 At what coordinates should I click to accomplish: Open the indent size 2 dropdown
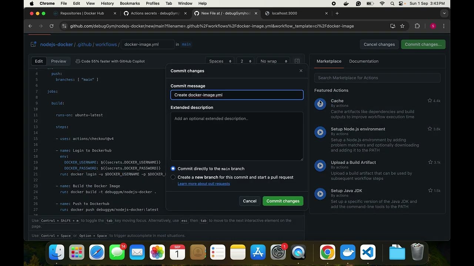(245, 61)
